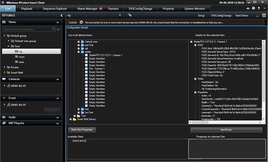Select the stable folder icon
The width and height of the screenshot is (268, 162).
82,52
